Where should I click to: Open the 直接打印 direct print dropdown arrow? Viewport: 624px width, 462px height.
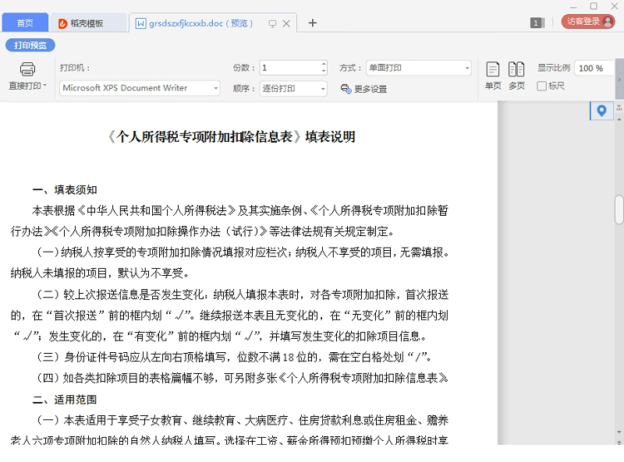click(43, 86)
